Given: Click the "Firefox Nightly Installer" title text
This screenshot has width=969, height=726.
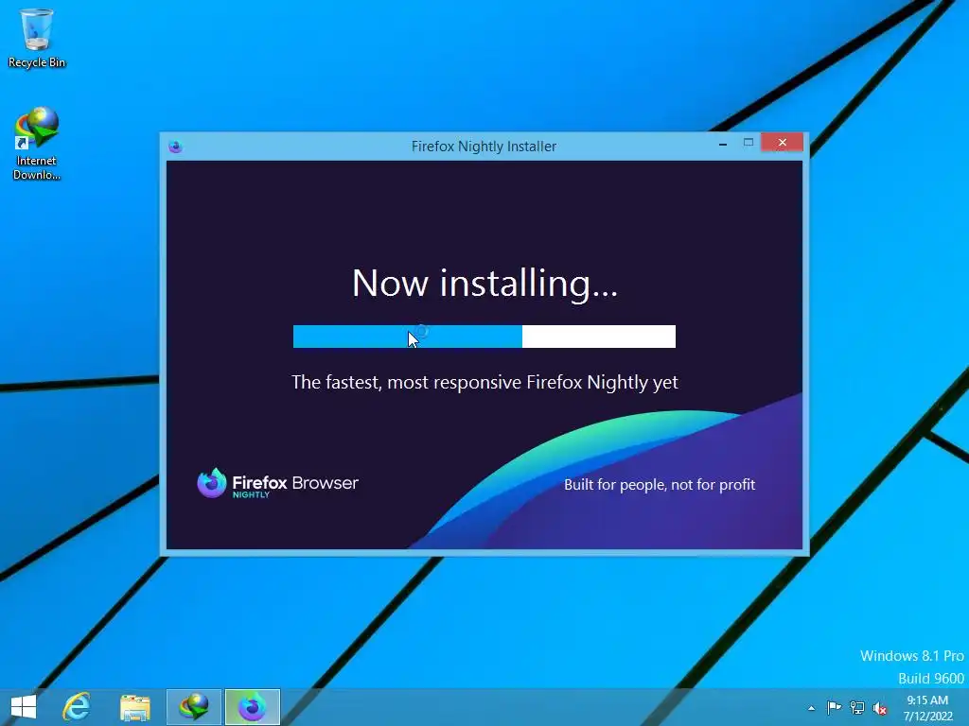Looking at the screenshot, I should coord(484,147).
